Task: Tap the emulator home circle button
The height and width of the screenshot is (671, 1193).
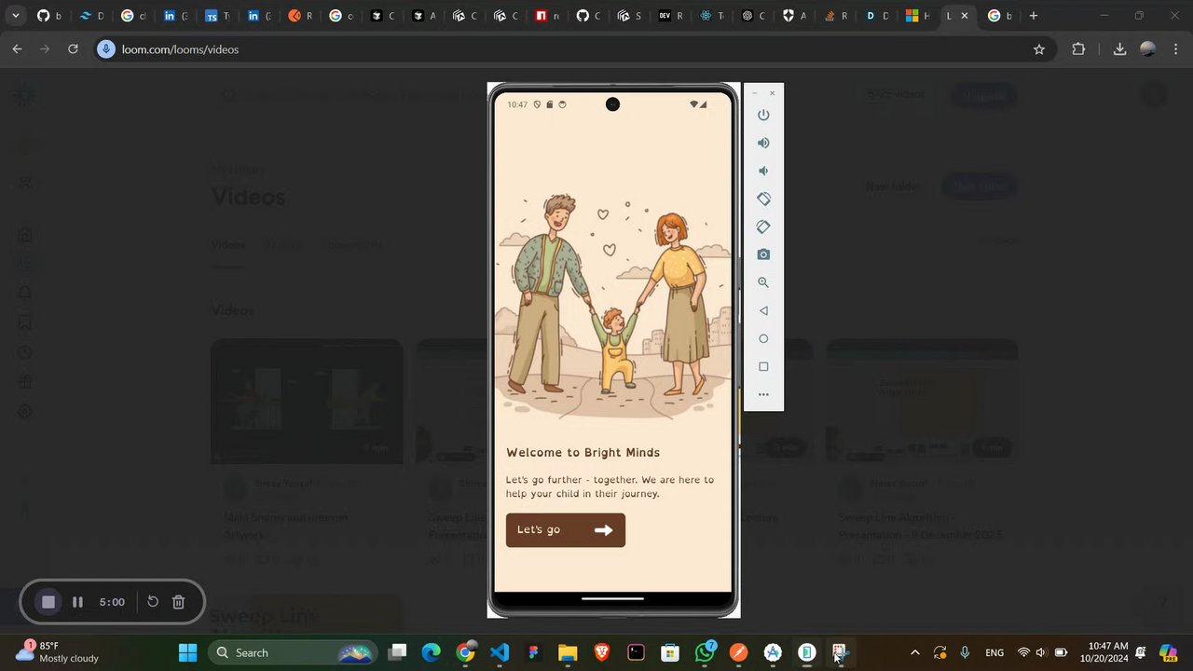Action: 763,338
